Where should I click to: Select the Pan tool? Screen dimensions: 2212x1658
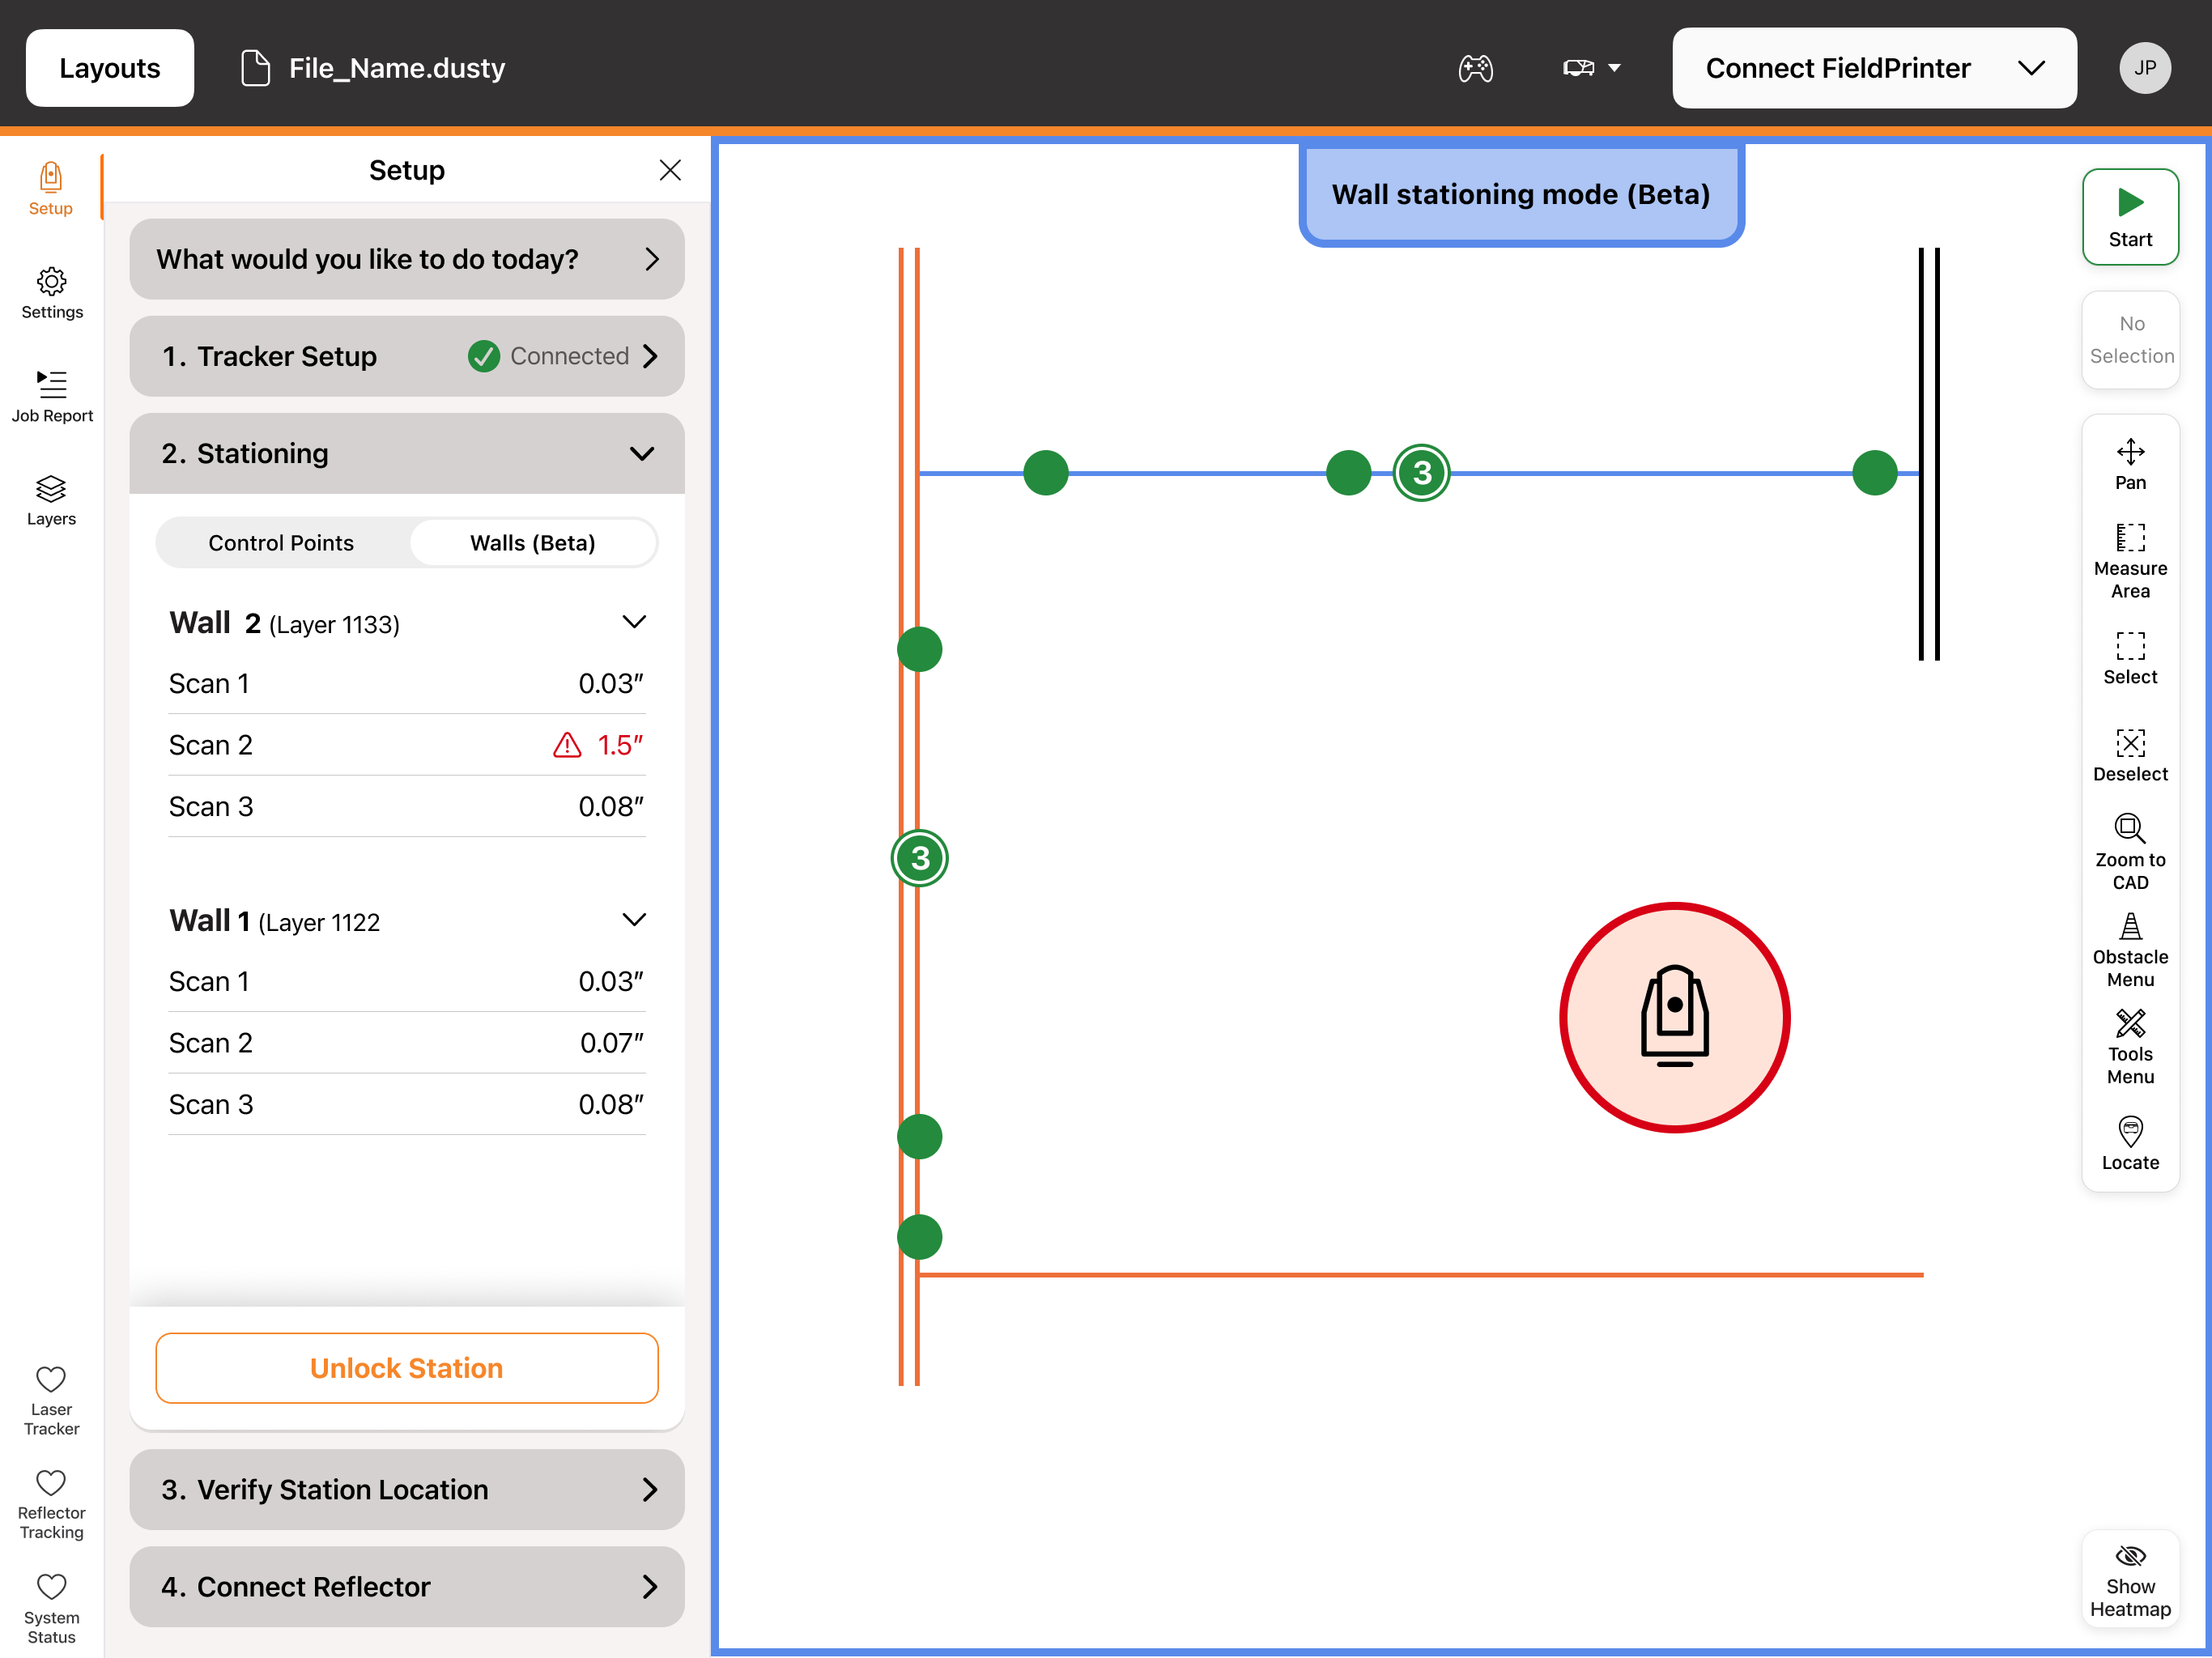tap(2130, 465)
